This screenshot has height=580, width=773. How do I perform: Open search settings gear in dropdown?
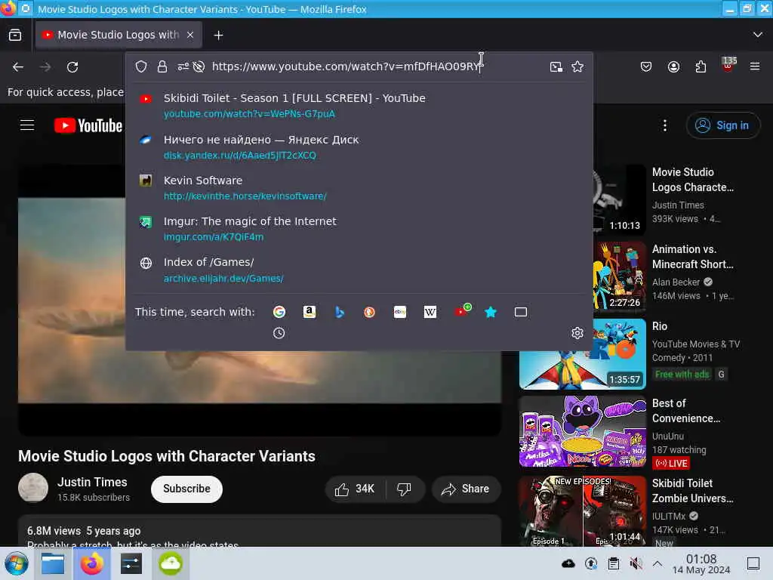[x=577, y=333]
